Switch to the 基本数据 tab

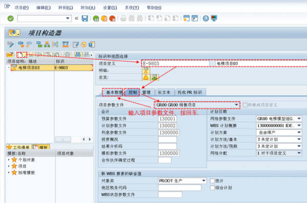click(113, 92)
